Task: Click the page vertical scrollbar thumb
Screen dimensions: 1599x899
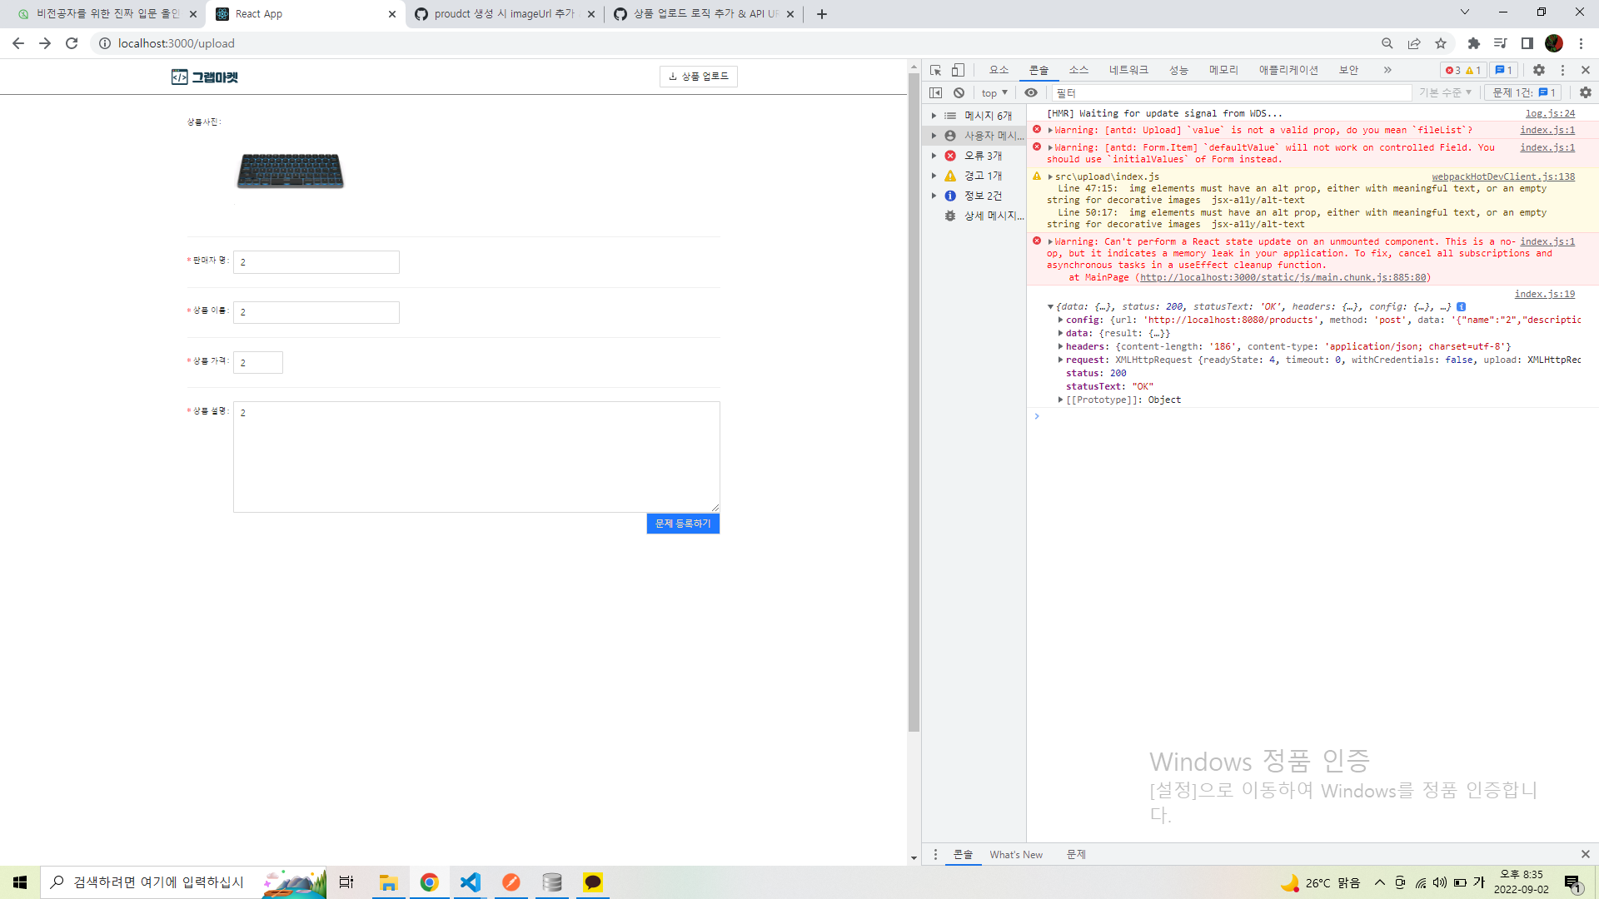Action: [914, 400]
